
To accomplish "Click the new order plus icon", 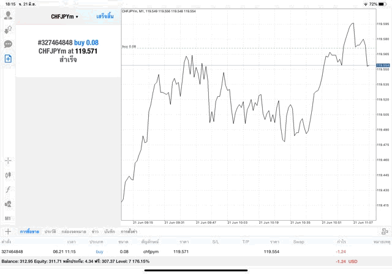I will tap(8, 58).
